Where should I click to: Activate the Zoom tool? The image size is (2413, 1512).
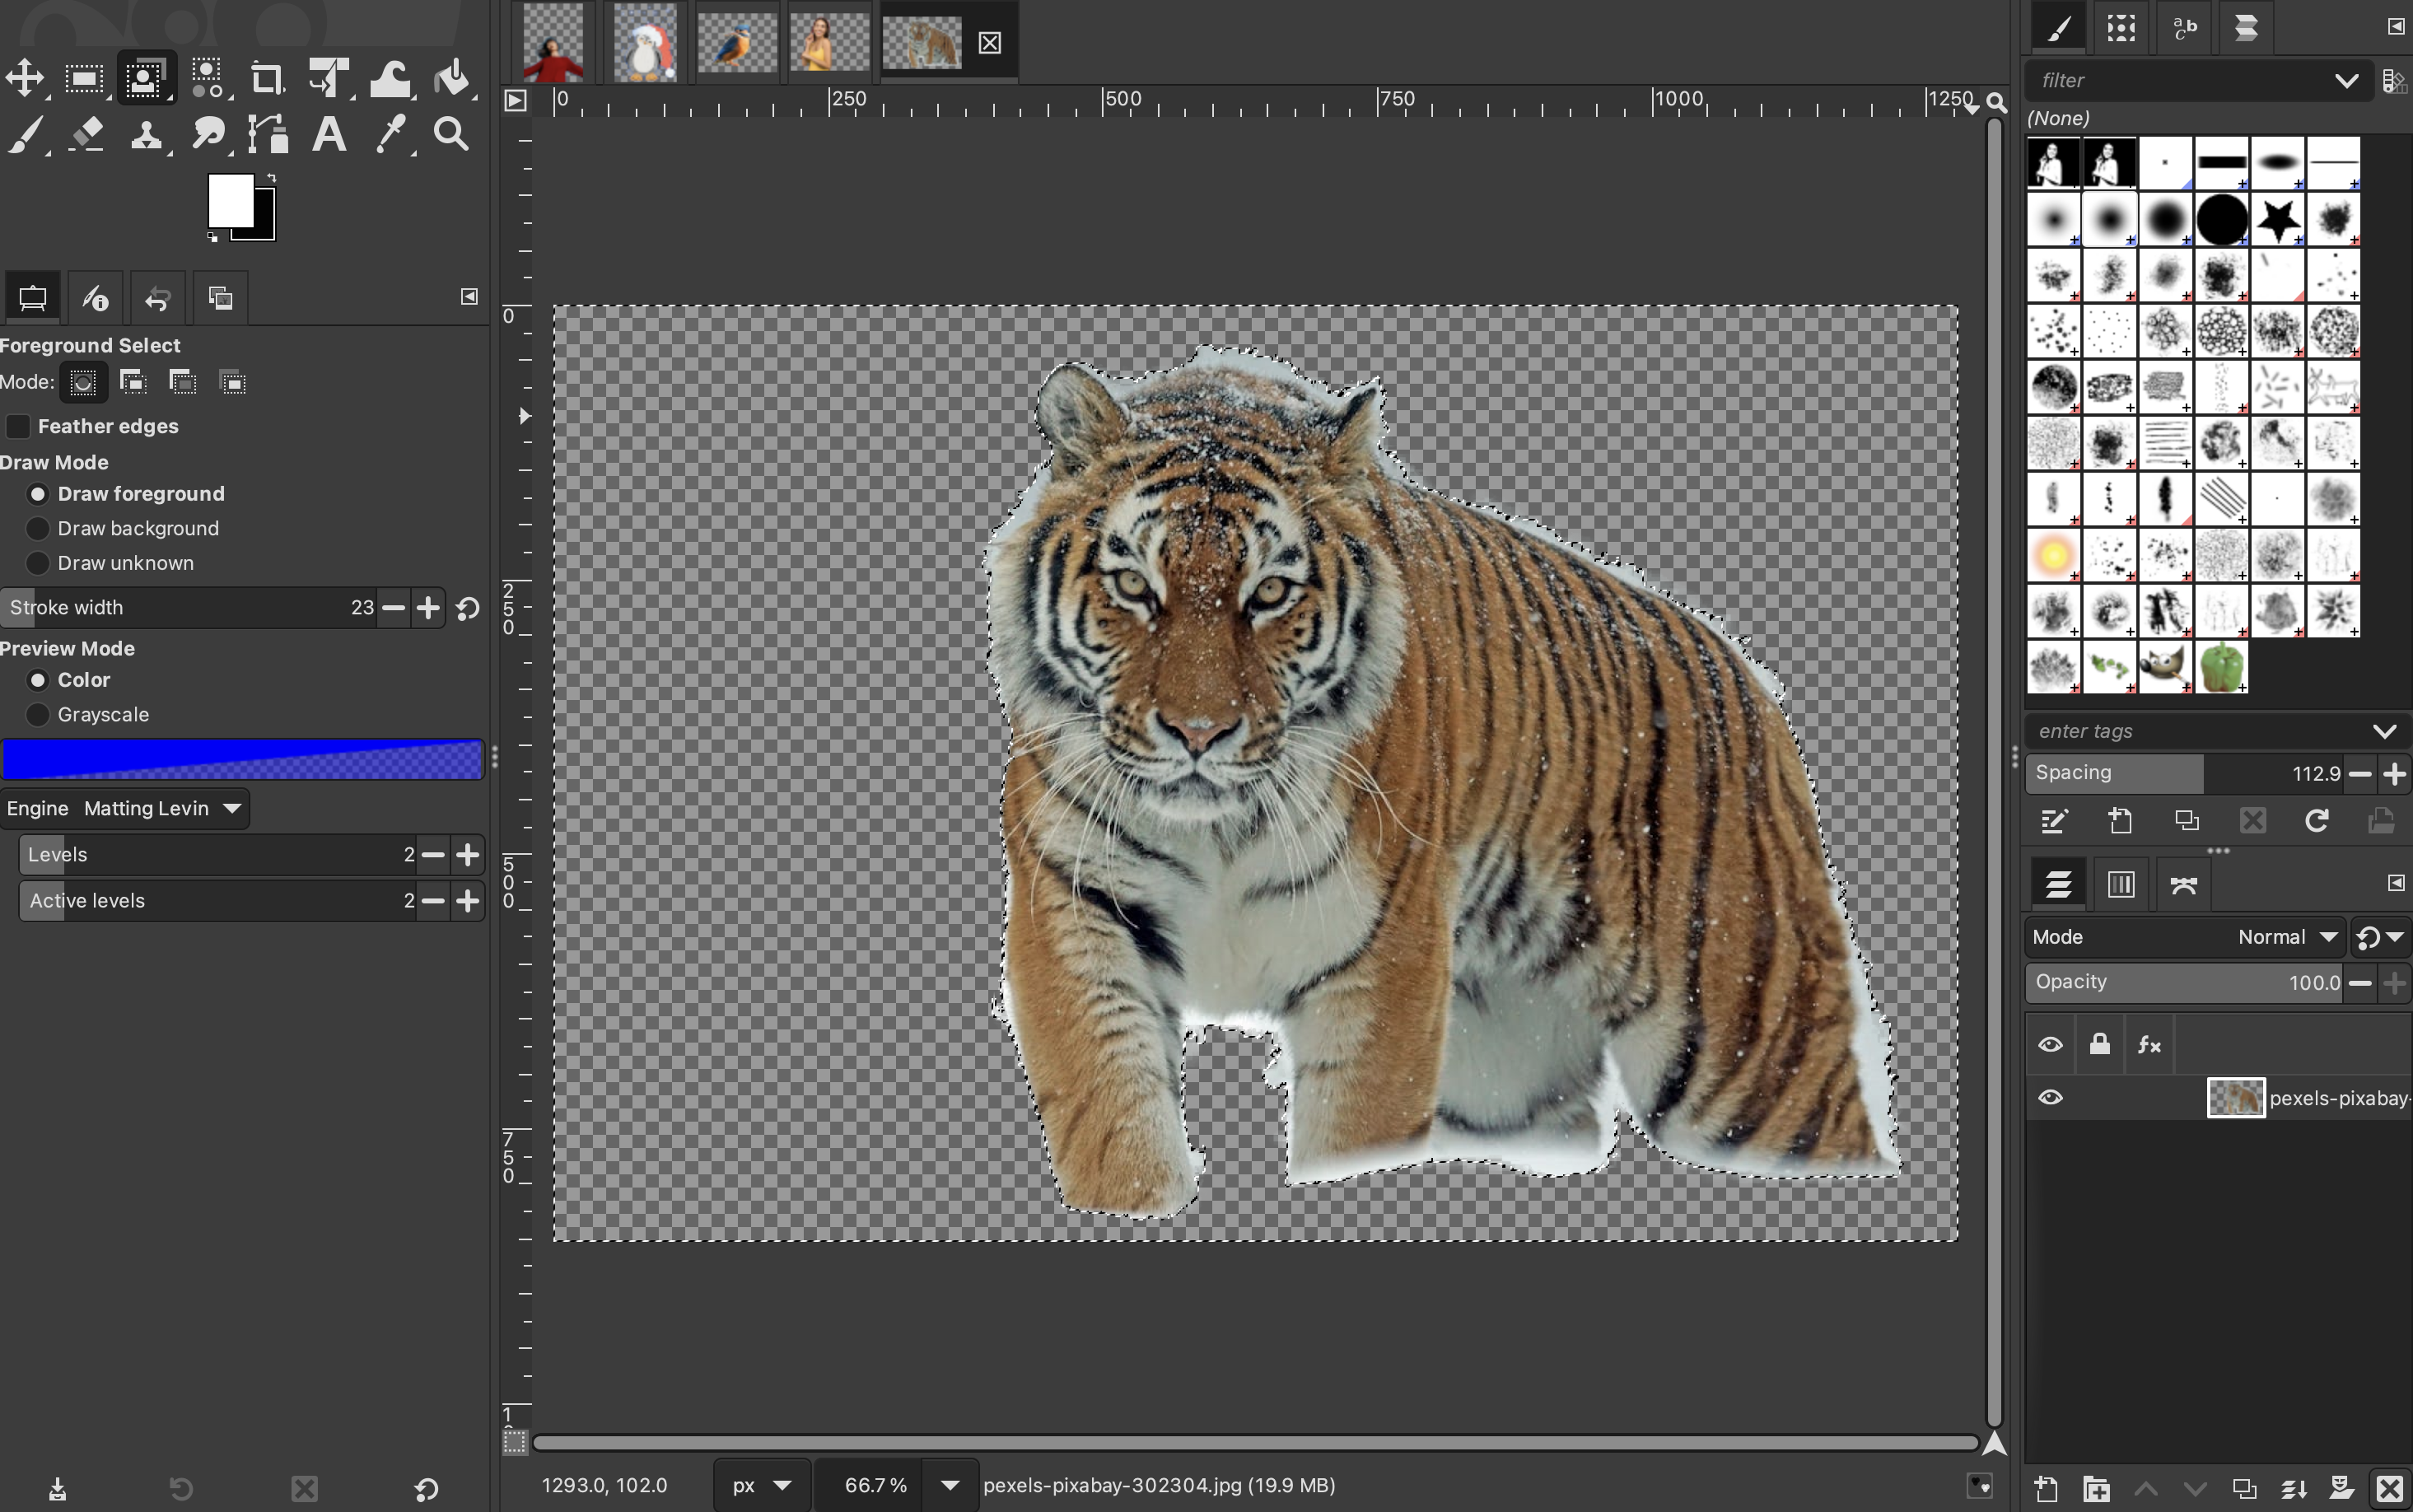(451, 134)
